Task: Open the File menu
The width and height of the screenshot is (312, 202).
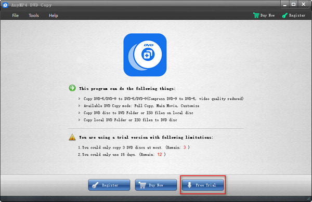Action: click(15, 16)
